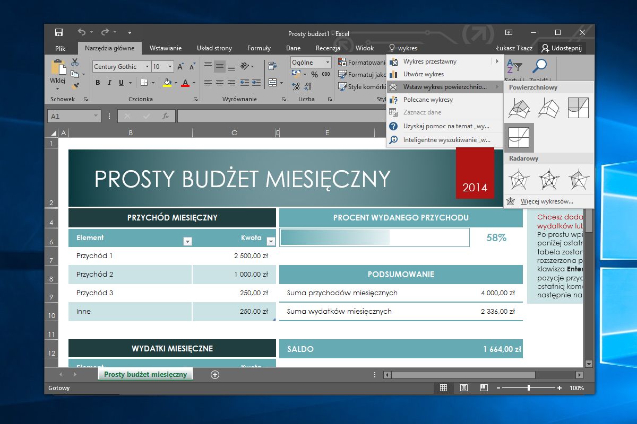Image resolution: width=637 pixels, height=424 pixels.
Task: Select Polecane wykresy menu entry
Action: coord(428,100)
